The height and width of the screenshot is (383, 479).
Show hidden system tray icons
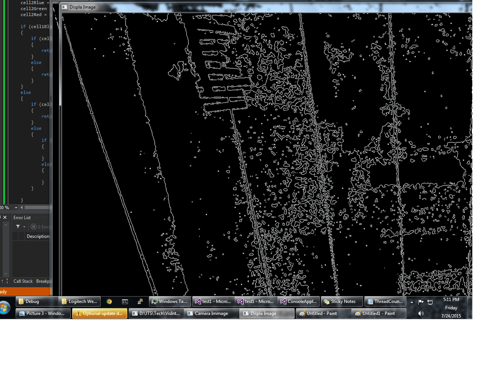(412, 302)
